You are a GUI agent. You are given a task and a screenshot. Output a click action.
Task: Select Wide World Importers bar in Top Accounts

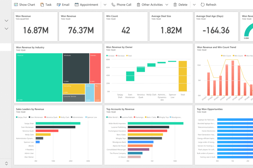(x=155, y=123)
